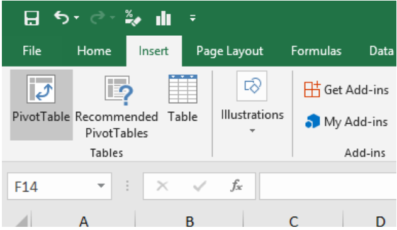Click the bar chart icon in quick access toolbar

164,18
